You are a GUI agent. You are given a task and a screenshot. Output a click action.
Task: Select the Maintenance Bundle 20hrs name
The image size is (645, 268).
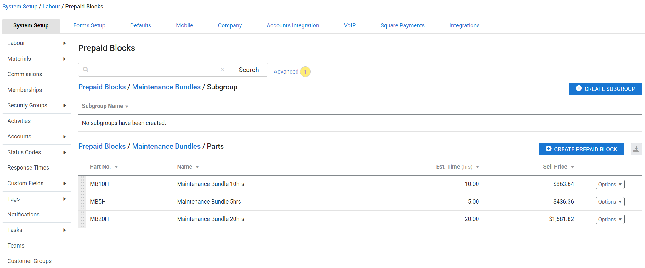point(211,219)
